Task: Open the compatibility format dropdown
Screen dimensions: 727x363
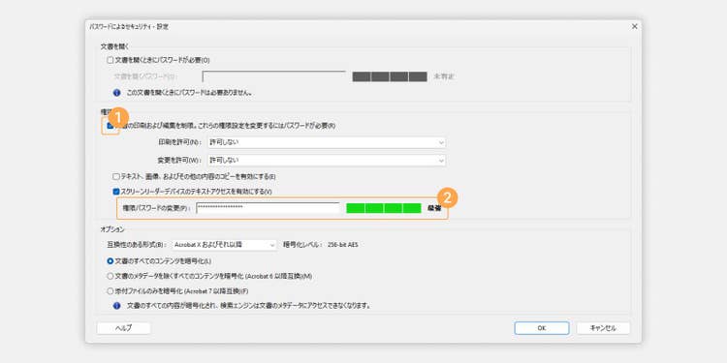Action: tap(225, 245)
